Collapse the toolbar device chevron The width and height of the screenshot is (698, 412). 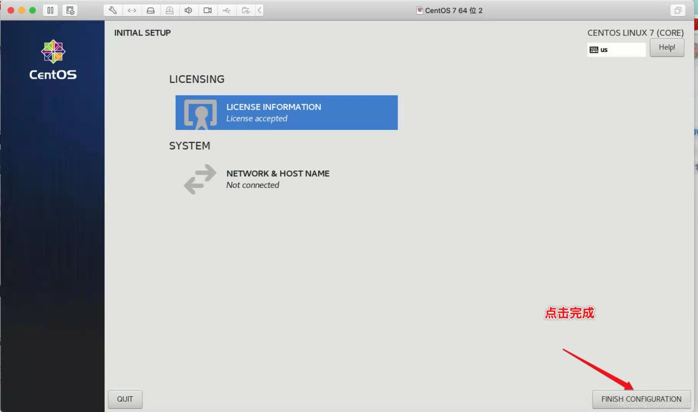259,10
